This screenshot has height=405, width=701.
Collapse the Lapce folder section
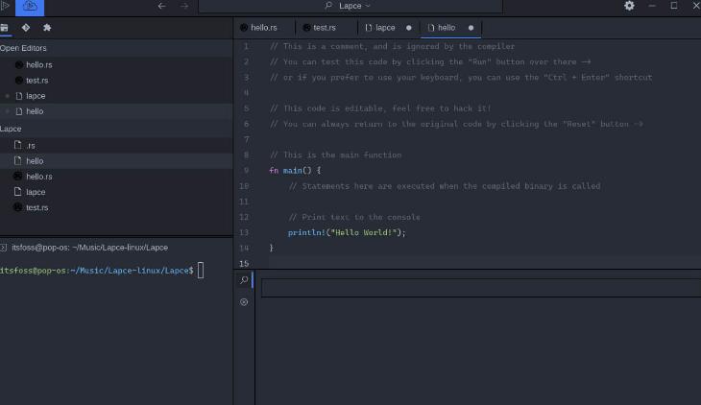point(12,129)
